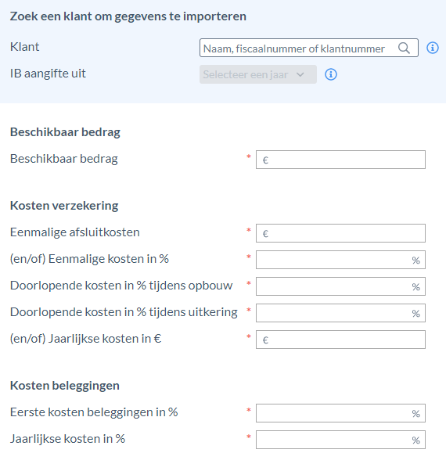Click the Eenmalige kosten in % input field
The height and width of the screenshot is (453, 446).
point(340,260)
